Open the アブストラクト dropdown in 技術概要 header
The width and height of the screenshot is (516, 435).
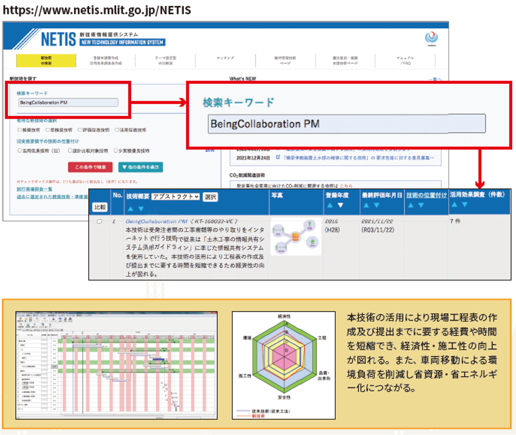point(176,197)
